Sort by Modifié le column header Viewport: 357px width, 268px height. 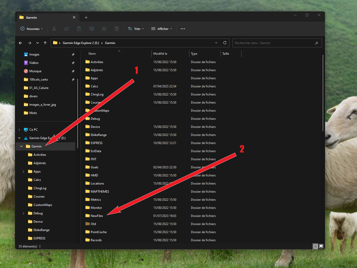click(x=160, y=54)
